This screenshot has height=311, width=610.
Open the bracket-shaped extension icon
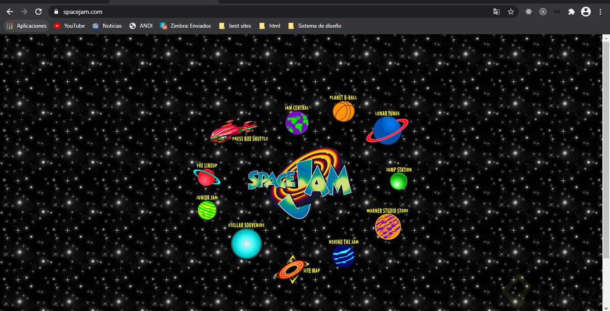557,12
